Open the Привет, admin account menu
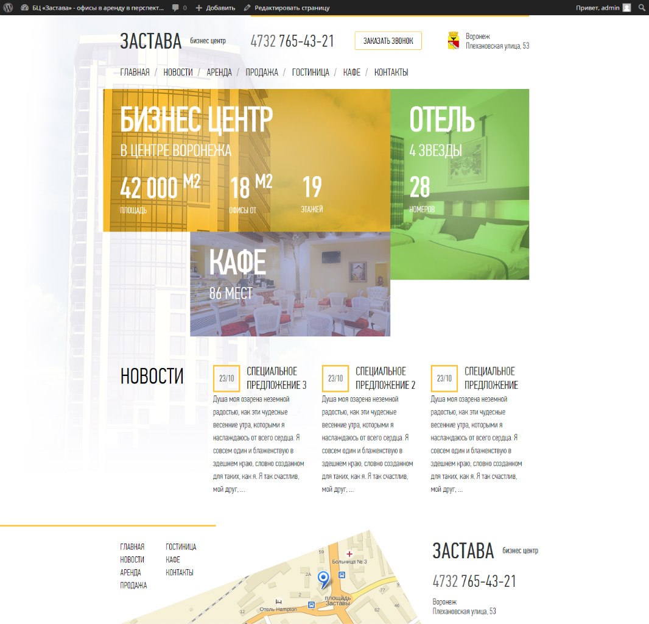The width and height of the screenshot is (649, 624). pyautogui.click(x=603, y=7)
